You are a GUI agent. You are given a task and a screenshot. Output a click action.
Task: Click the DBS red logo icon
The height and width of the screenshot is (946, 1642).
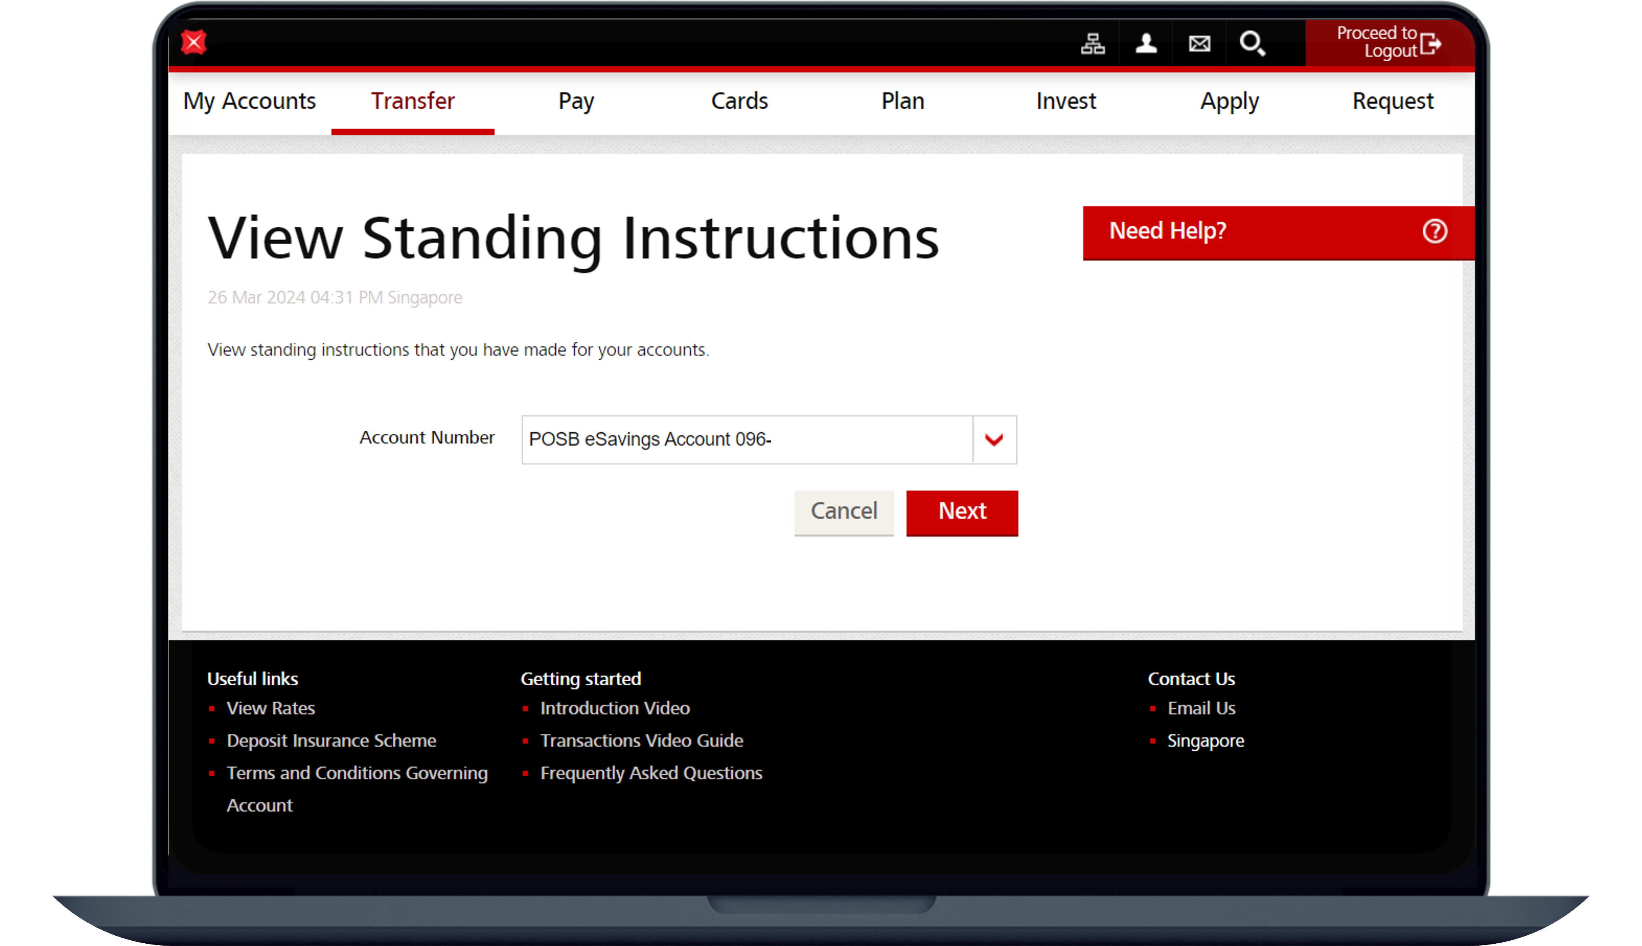(x=193, y=42)
